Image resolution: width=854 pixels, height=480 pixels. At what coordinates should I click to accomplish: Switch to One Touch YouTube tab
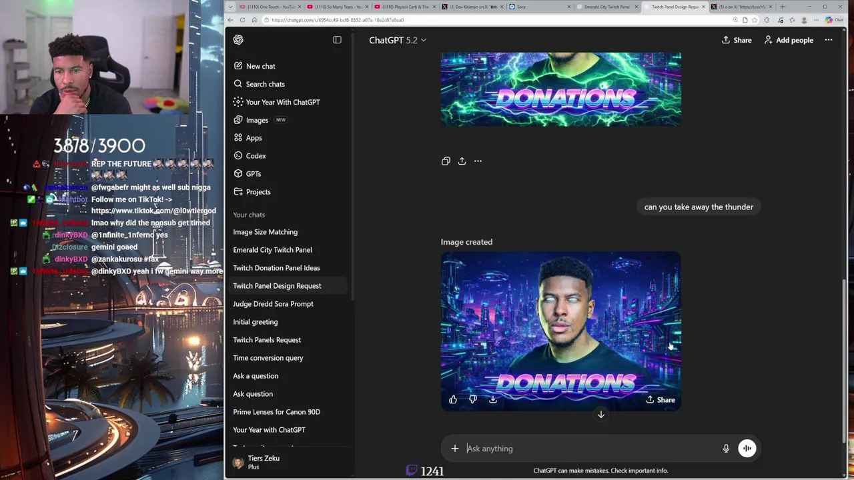point(270,7)
